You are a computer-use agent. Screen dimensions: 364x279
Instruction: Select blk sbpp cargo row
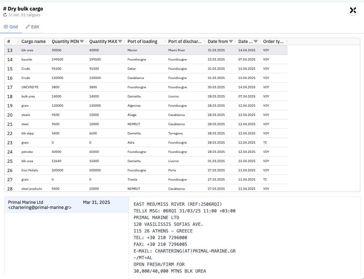[146, 133]
